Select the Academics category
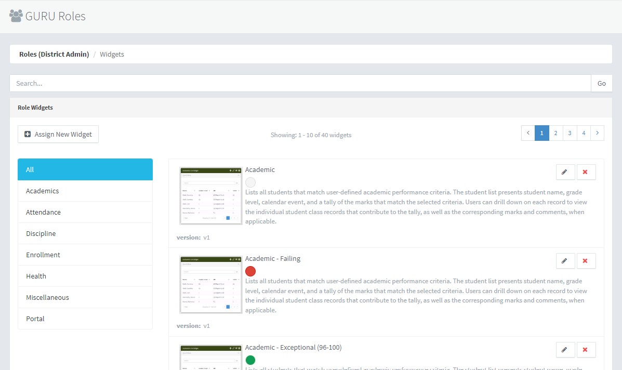 [x=85, y=191]
